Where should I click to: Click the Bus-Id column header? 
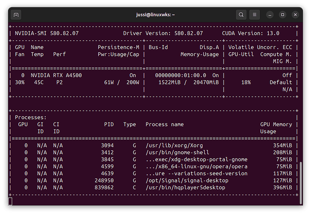pyautogui.click(x=158, y=47)
